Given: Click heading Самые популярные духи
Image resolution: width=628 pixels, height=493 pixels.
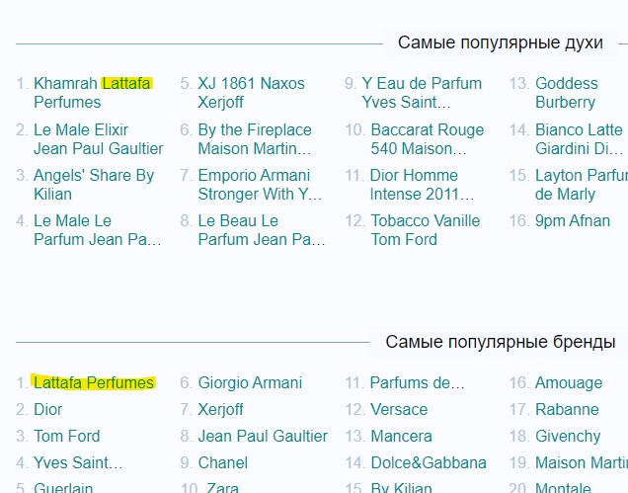Looking at the screenshot, I should point(501,42).
